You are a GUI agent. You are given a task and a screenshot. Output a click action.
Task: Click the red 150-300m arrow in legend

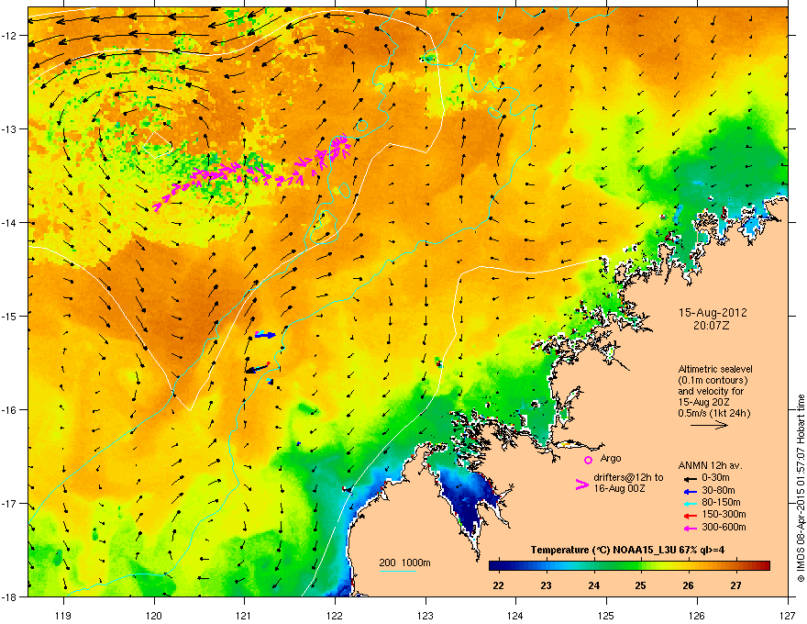point(690,516)
